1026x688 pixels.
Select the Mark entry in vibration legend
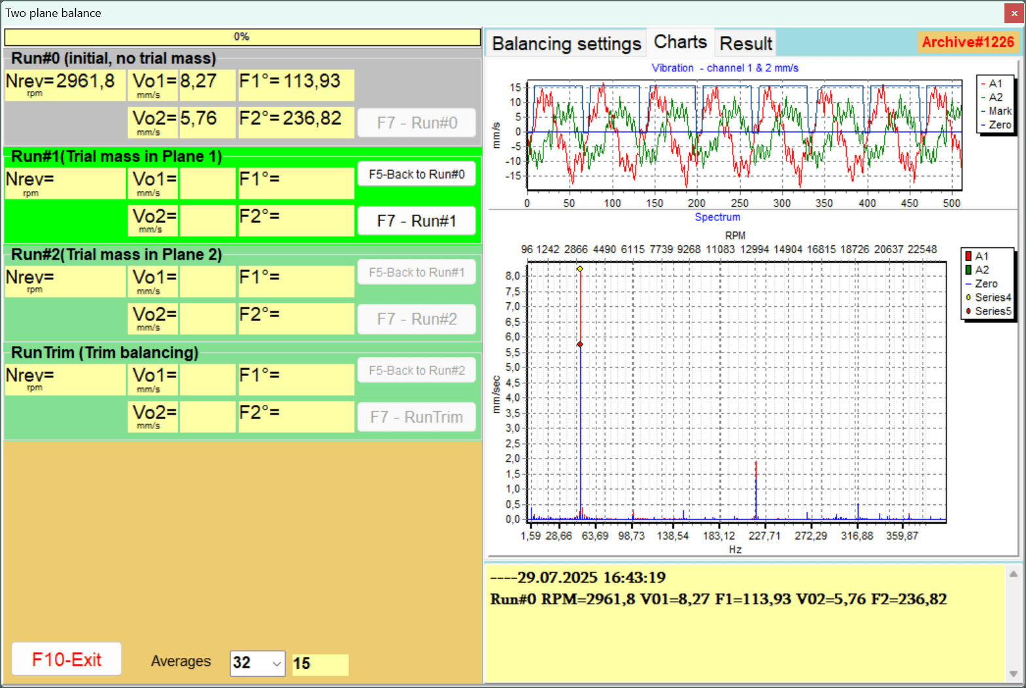996,111
